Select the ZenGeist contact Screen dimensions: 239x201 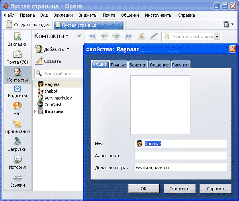[58, 105]
